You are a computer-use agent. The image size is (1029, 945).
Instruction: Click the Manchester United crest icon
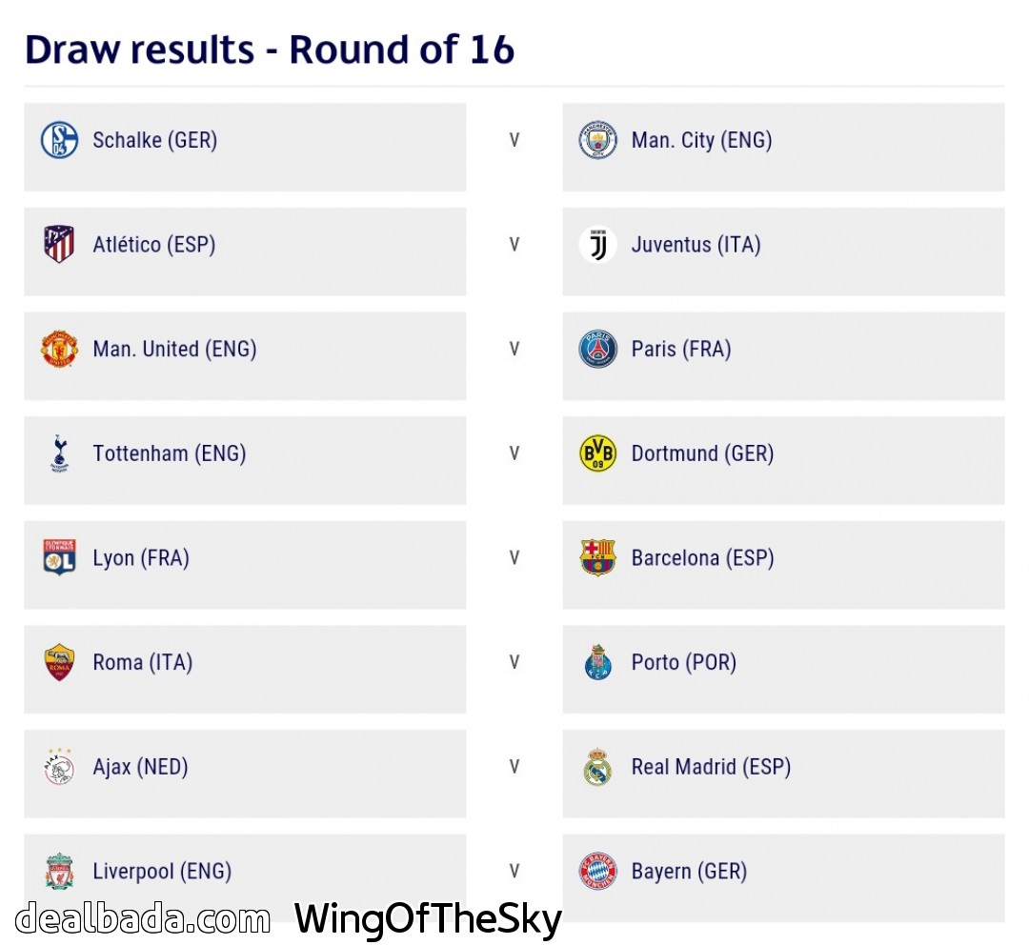[59, 350]
